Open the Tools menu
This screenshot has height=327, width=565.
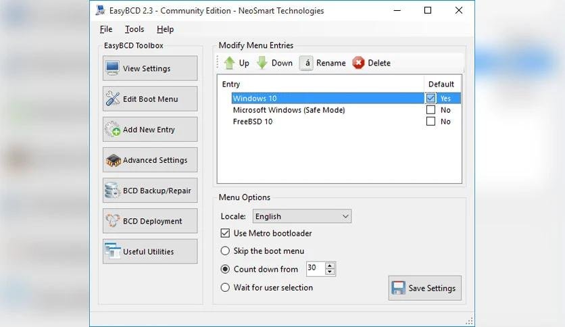(x=134, y=29)
